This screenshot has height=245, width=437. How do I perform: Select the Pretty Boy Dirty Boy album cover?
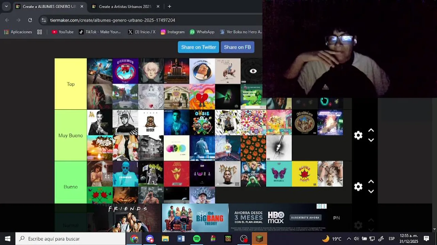point(100,122)
